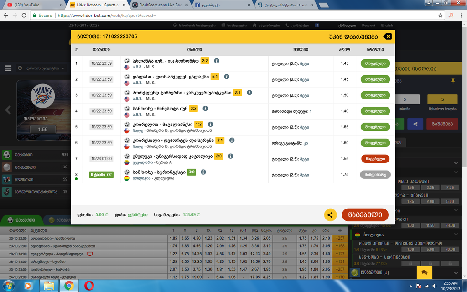Switch to the ტოტალიზატორი browser tab
The image size is (467, 292).
point(285,5)
